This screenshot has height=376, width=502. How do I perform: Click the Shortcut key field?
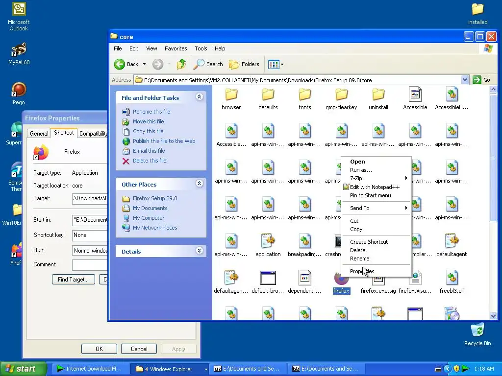pos(90,235)
